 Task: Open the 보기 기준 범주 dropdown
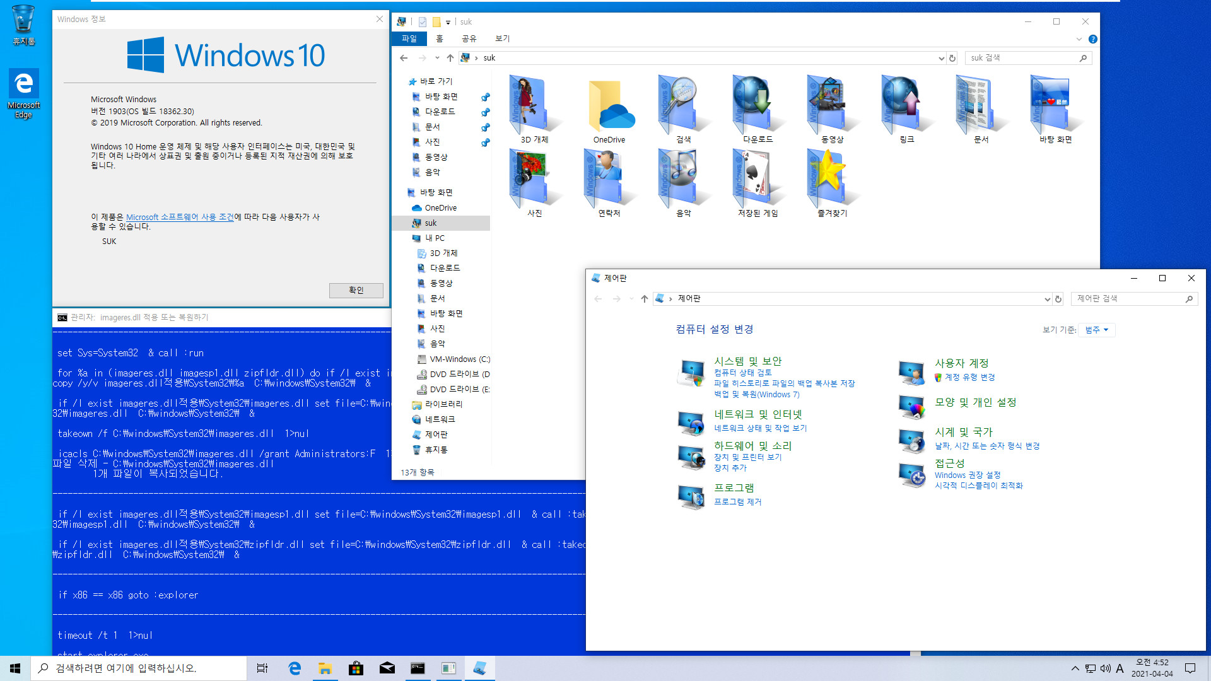coord(1097,330)
